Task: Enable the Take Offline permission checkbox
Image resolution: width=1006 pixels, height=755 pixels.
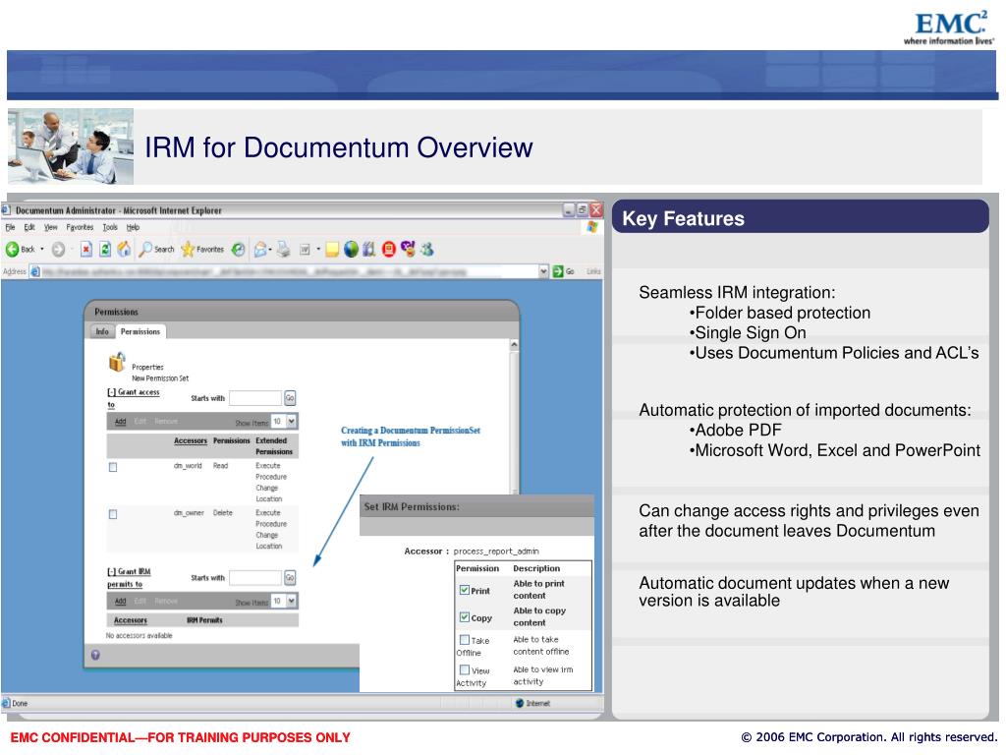Action: point(465,639)
